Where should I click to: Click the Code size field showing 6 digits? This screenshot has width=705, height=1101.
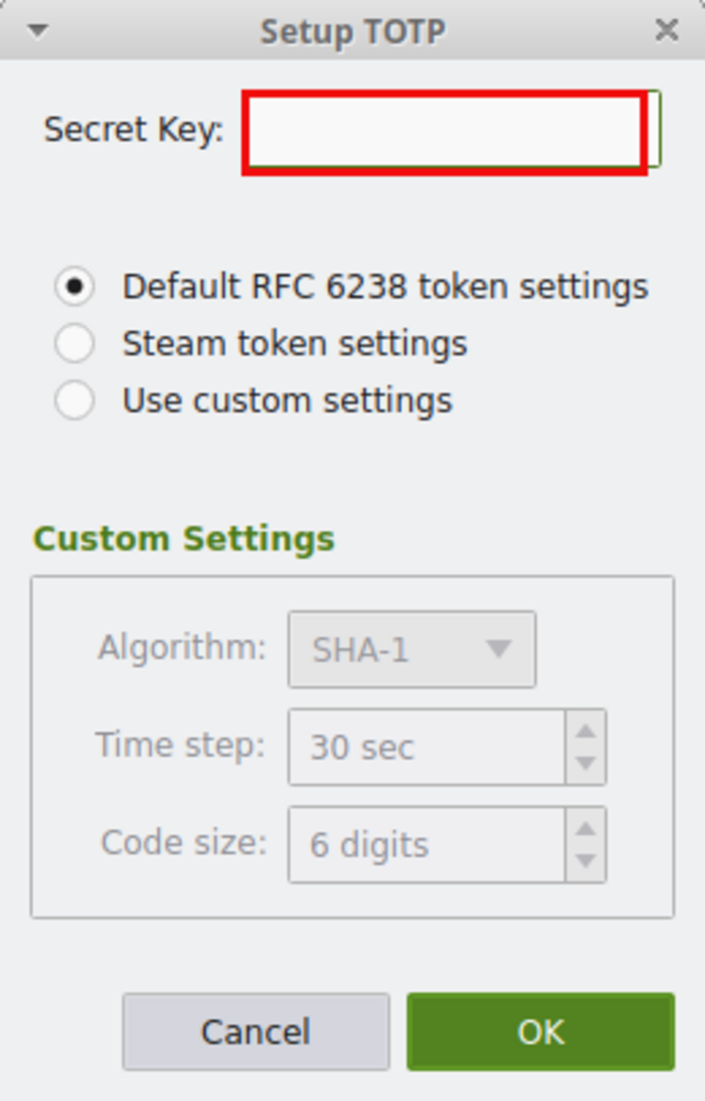pyautogui.click(x=426, y=844)
